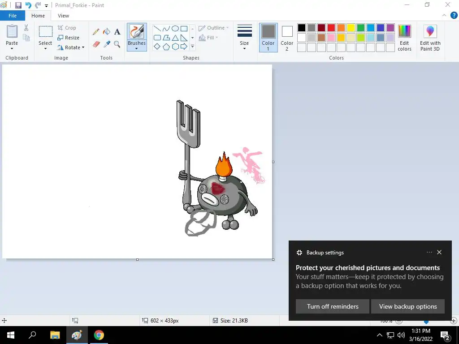Choose the Pentagon shape
The height and width of the screenshot is (344, 459).
pyautogui.click(x=166, y=47)
